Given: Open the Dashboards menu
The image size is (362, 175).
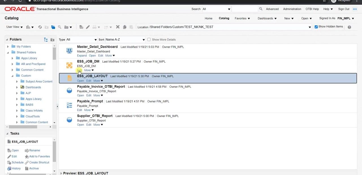Looking at the screenshot, I should [267, 19].
